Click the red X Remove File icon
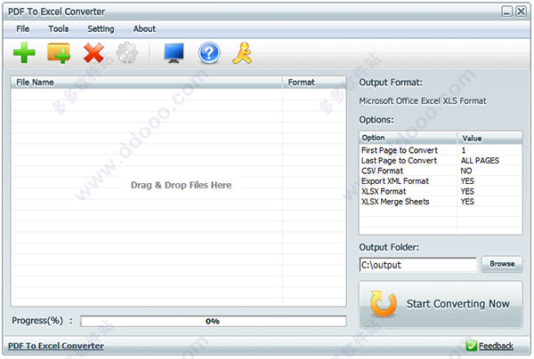Viewport: 534px width, 359px height. click(93, 53)
